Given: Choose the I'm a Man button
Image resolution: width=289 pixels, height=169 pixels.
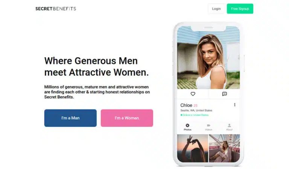Looking at the screenshot, I should (x=70, y=118).
